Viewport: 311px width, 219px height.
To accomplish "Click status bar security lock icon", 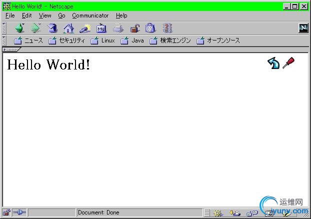I will point(6,212).
